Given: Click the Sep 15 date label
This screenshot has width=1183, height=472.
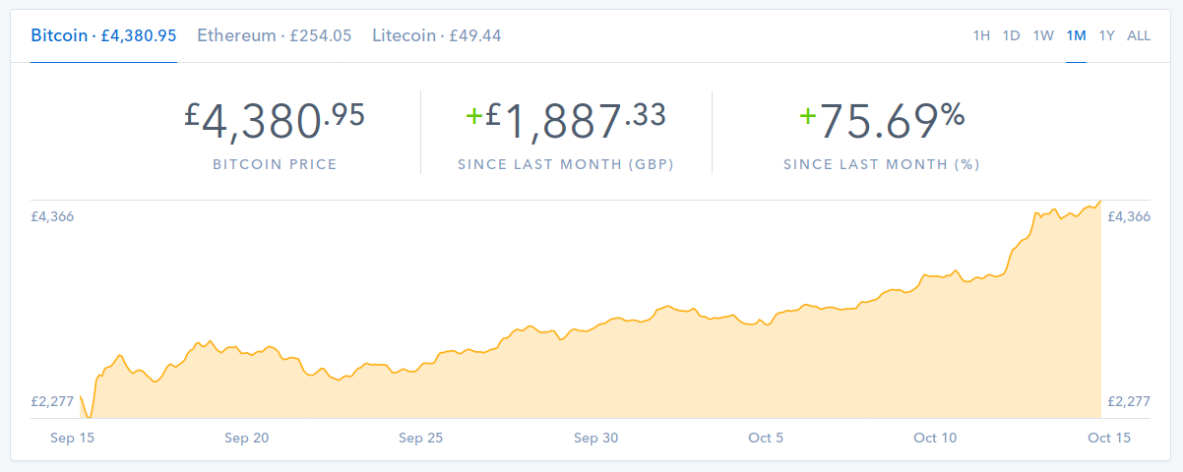Looking at the screenshot, I should click(x=73, y=439).
